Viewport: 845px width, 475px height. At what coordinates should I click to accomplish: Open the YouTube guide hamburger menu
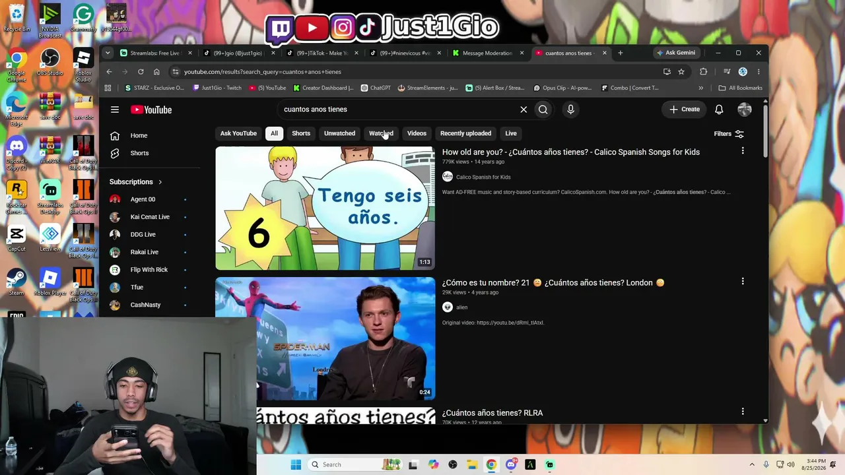(115, 110)
